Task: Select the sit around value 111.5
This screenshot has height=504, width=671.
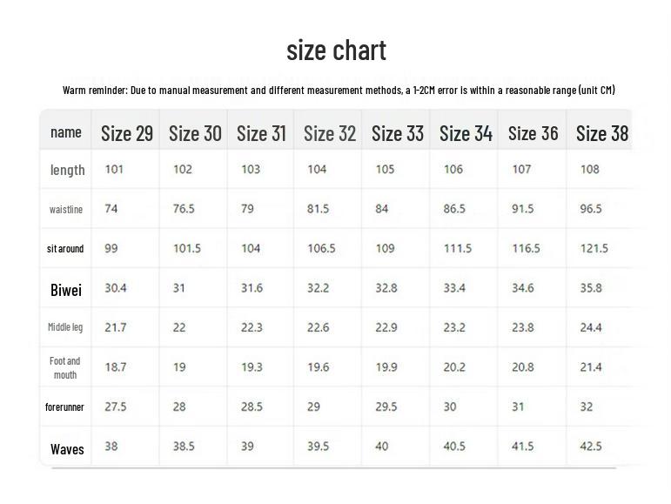Action: pos(457,248)
